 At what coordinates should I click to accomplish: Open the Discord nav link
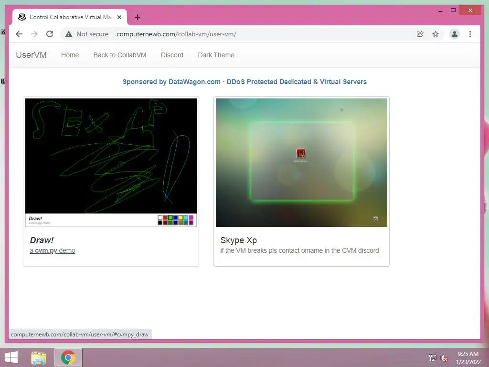point(172,55)
